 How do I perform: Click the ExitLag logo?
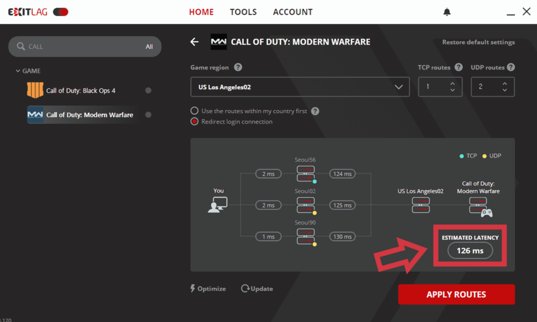pos(28,12)
